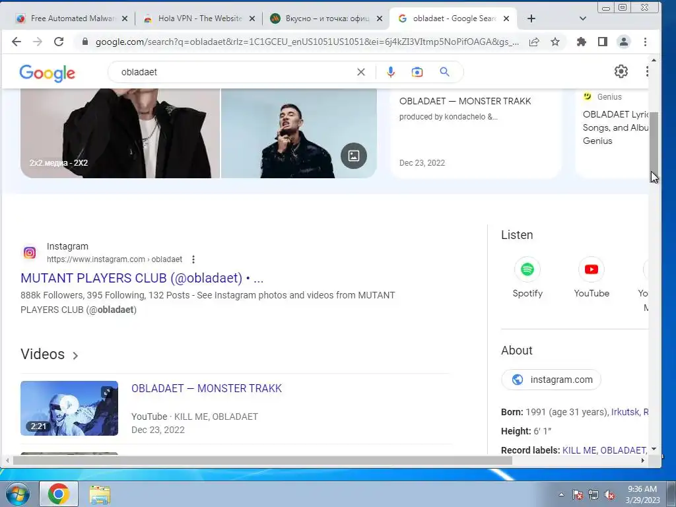Go to Google homepage logo
The width and height of the screenshot is (676, 507).
[48, 73]
